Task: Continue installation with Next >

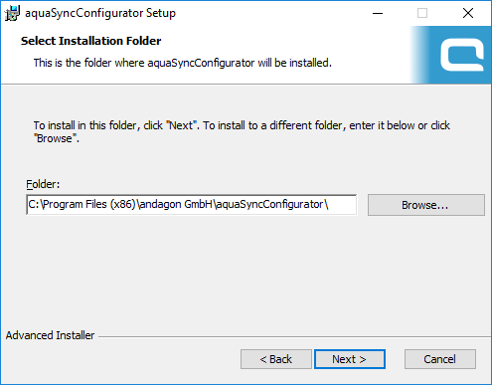Action: [350, 359]
